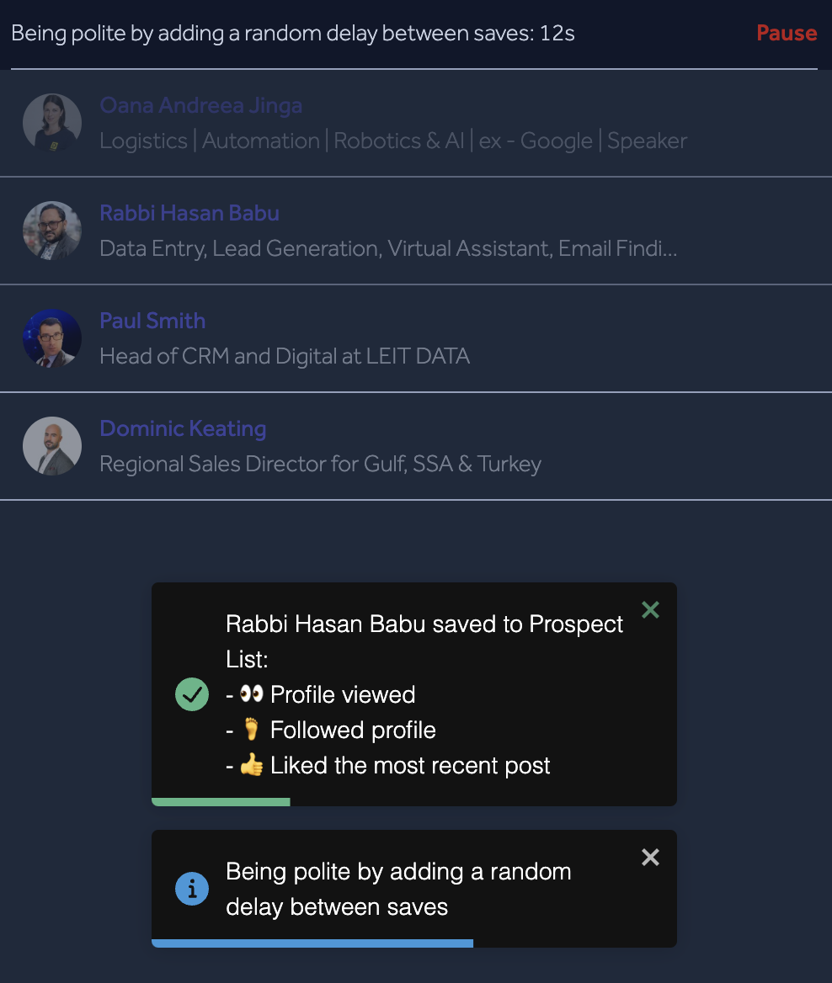Screen dimensions: 832x983
Task: Click Dominic Keating's avatar photo
Action: click(x=52, y=446)
